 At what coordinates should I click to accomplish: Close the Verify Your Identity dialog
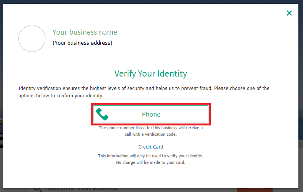pos(289,13)
